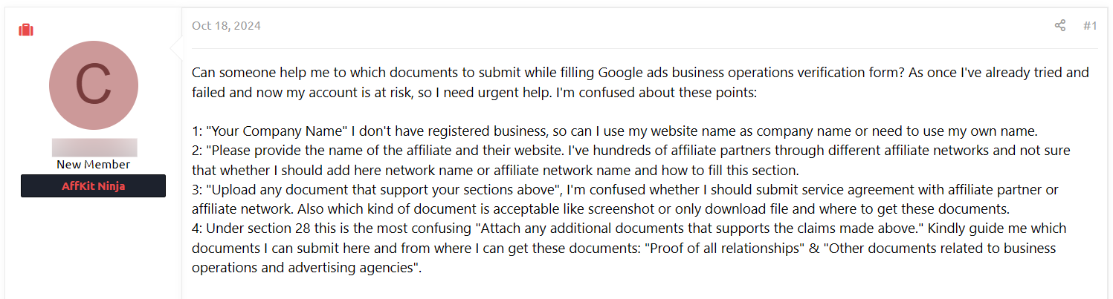Open the "Oct 18, 2024" post timestamp
The image size is (1113, 299).
pyautogui.click(x=226, y=26)
